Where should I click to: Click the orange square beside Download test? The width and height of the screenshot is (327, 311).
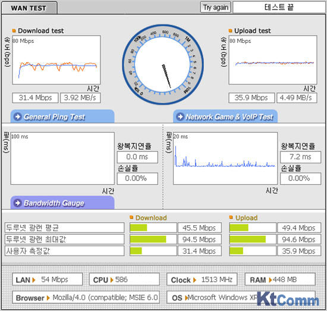14,31
